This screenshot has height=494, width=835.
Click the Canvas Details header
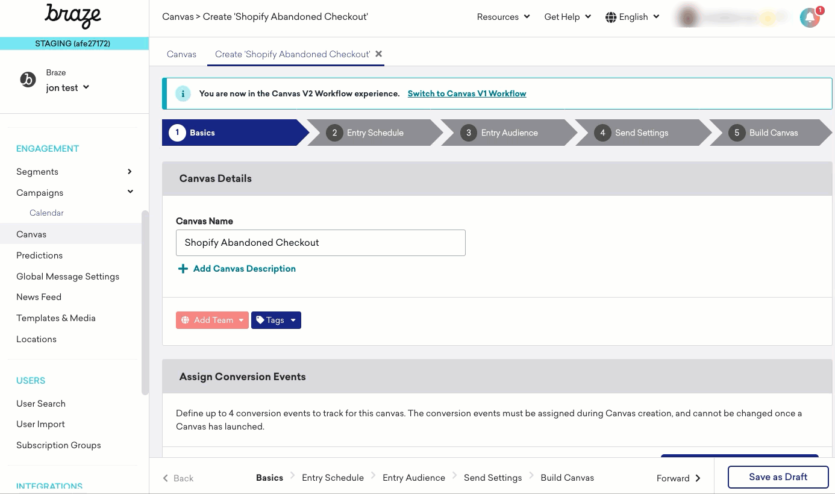pos(498,178)
